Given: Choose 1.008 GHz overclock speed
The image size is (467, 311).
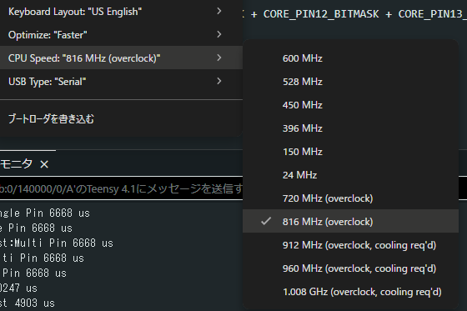Looking at the screenshot, I should (x=350, y=292).
